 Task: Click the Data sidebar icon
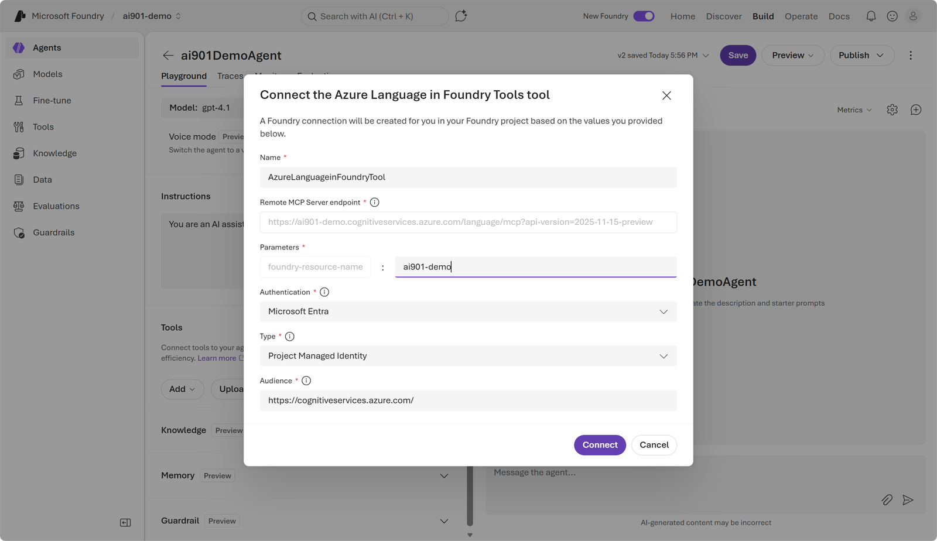click(19, 180)
